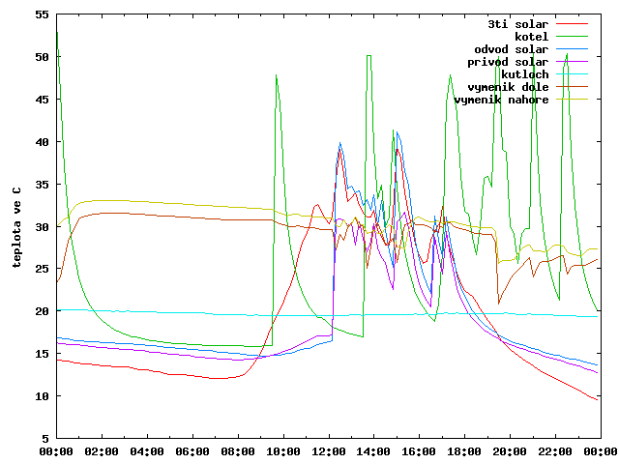Screen dimensions: 619x464
Task: Click the x-axis time label 12:00
Action: pos(329,451)
